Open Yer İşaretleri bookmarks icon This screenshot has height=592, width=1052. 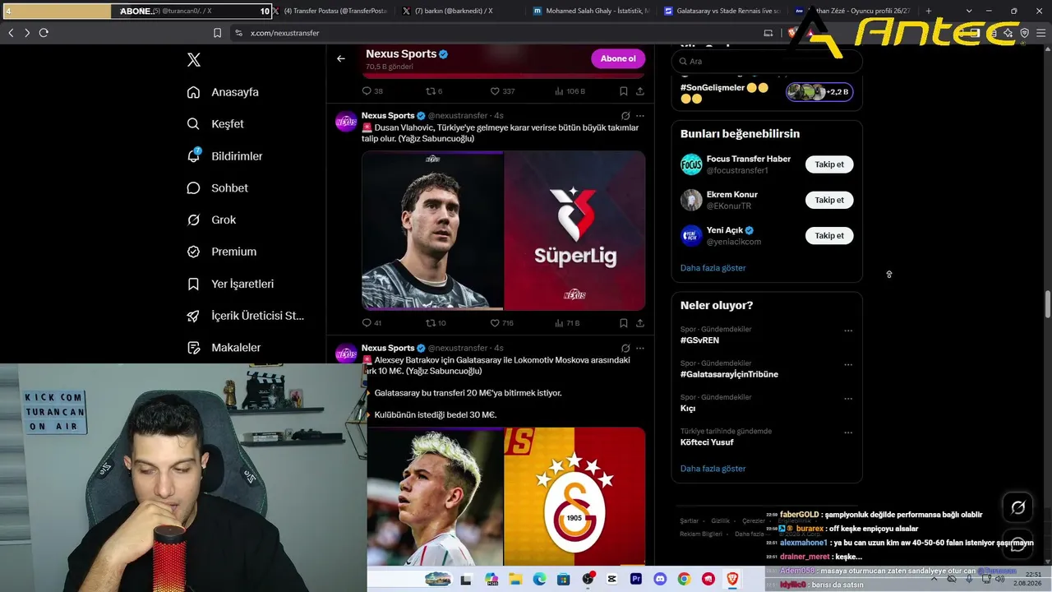coord(194,284)
